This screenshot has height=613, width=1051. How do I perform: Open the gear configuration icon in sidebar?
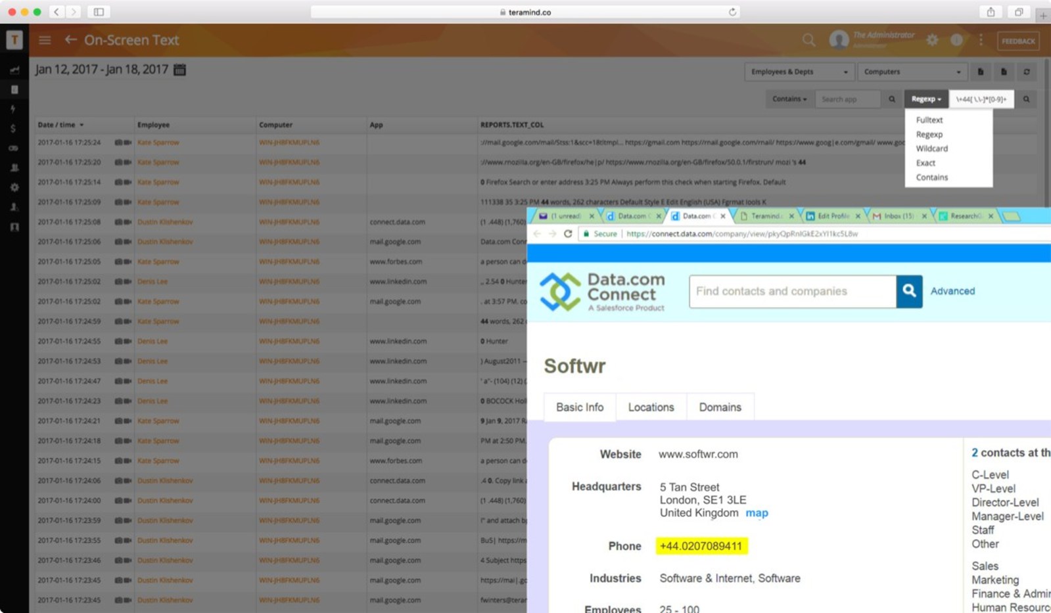pyautogui.click(x=14, y=187)
